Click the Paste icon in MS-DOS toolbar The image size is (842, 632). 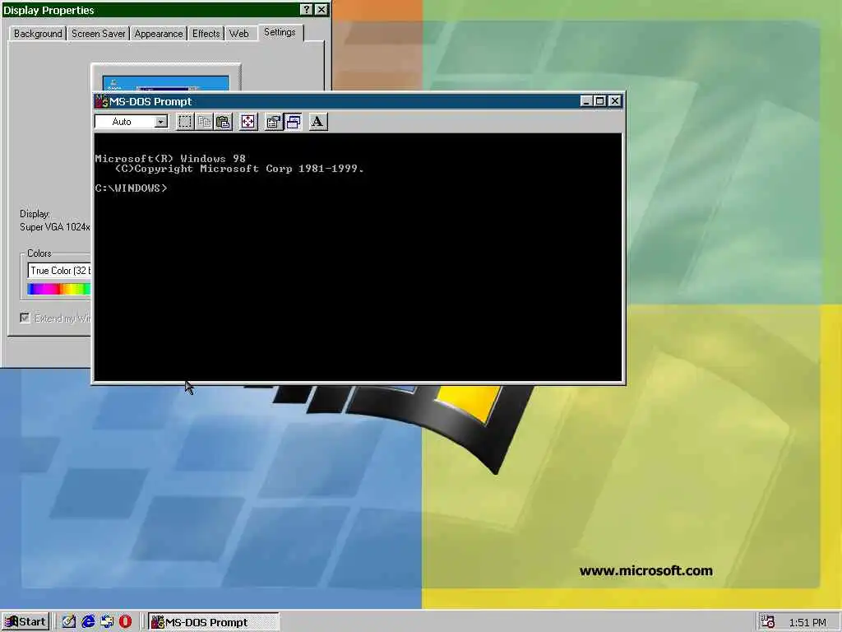[x=224, y=122]
